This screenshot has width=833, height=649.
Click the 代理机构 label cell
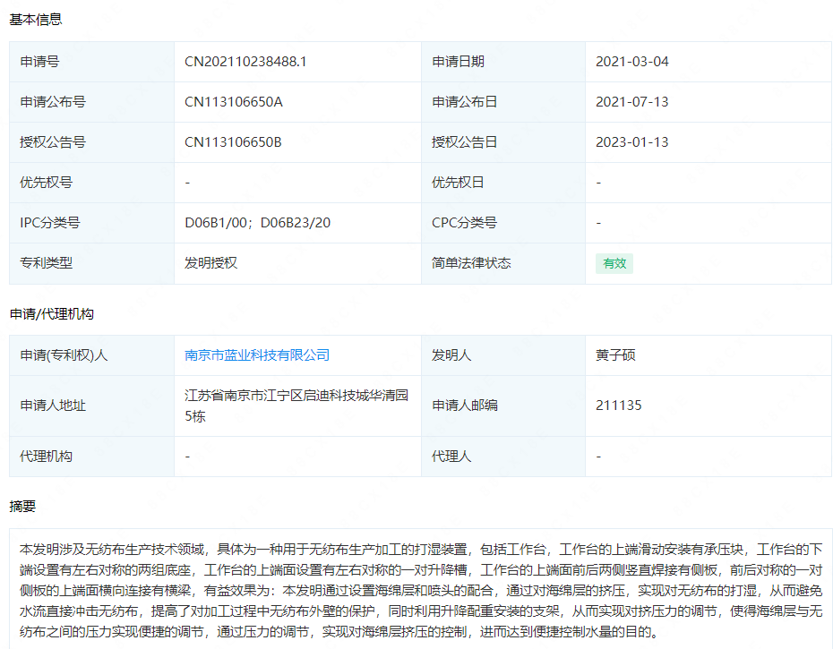(x=91, y=457)
